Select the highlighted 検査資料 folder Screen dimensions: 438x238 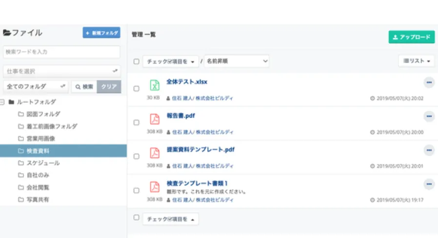click(x=63, y=151)
